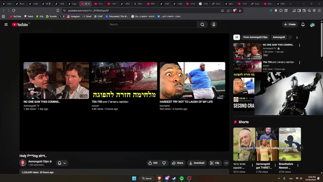
Task: Open Brave Rewards triangle icon
Action: click(240, 11)
